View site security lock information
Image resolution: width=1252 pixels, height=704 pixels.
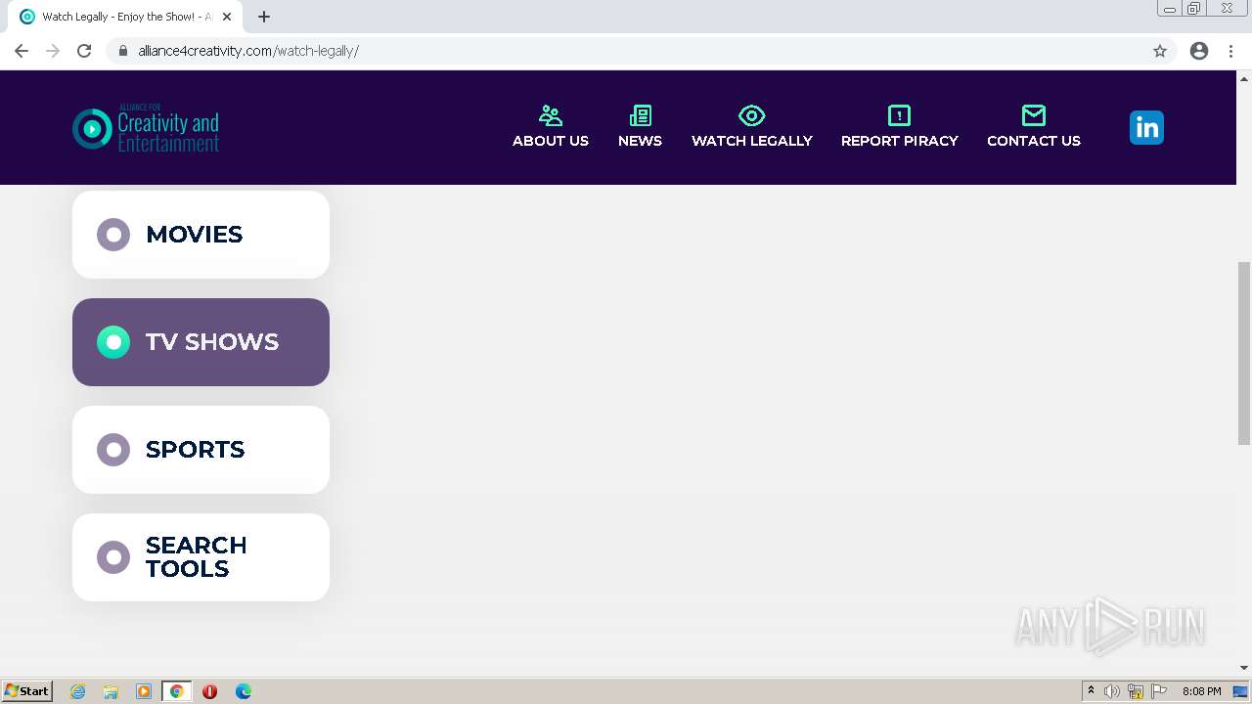click(123, 51)
